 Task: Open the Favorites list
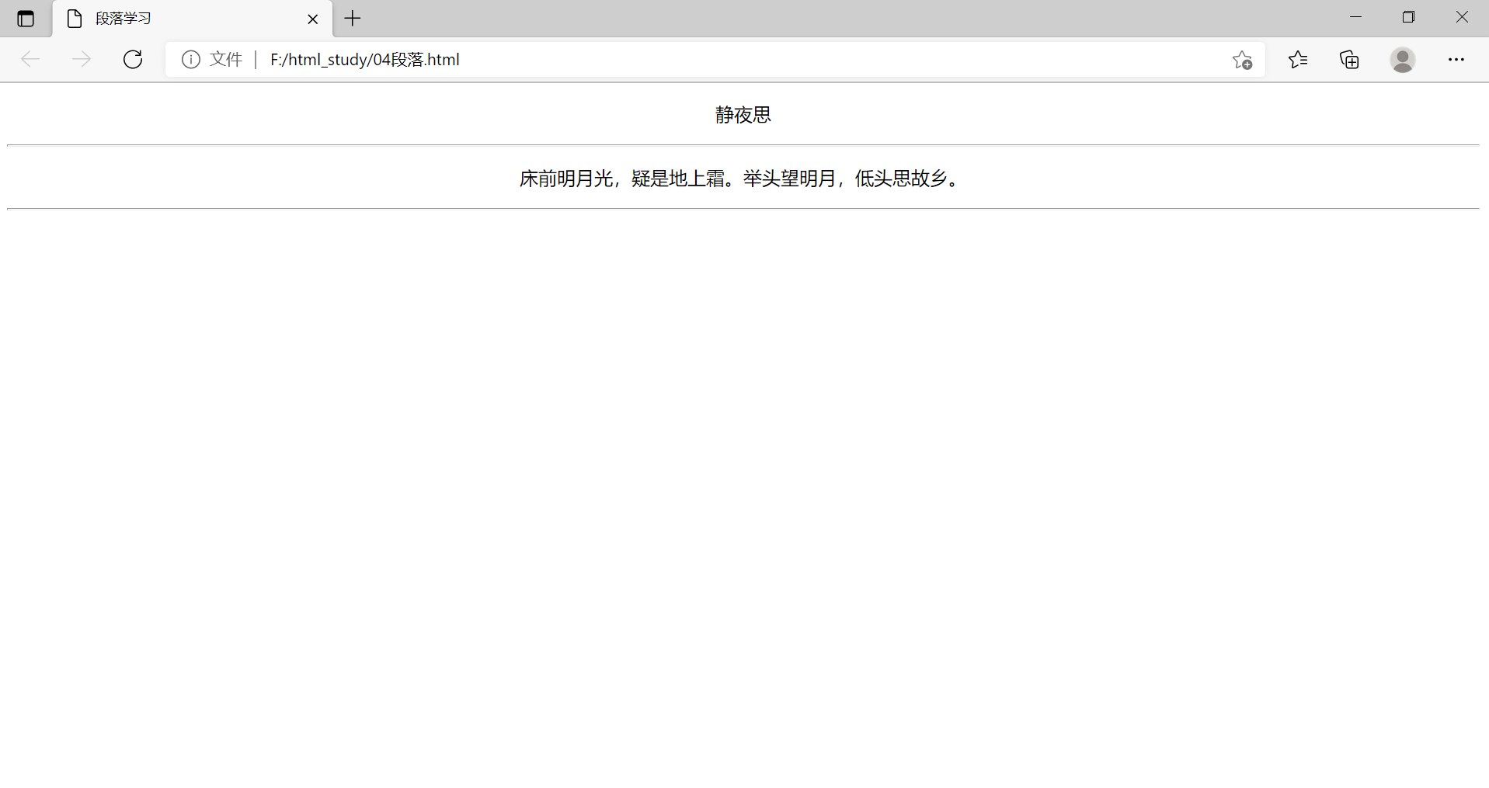(1297, 60)
